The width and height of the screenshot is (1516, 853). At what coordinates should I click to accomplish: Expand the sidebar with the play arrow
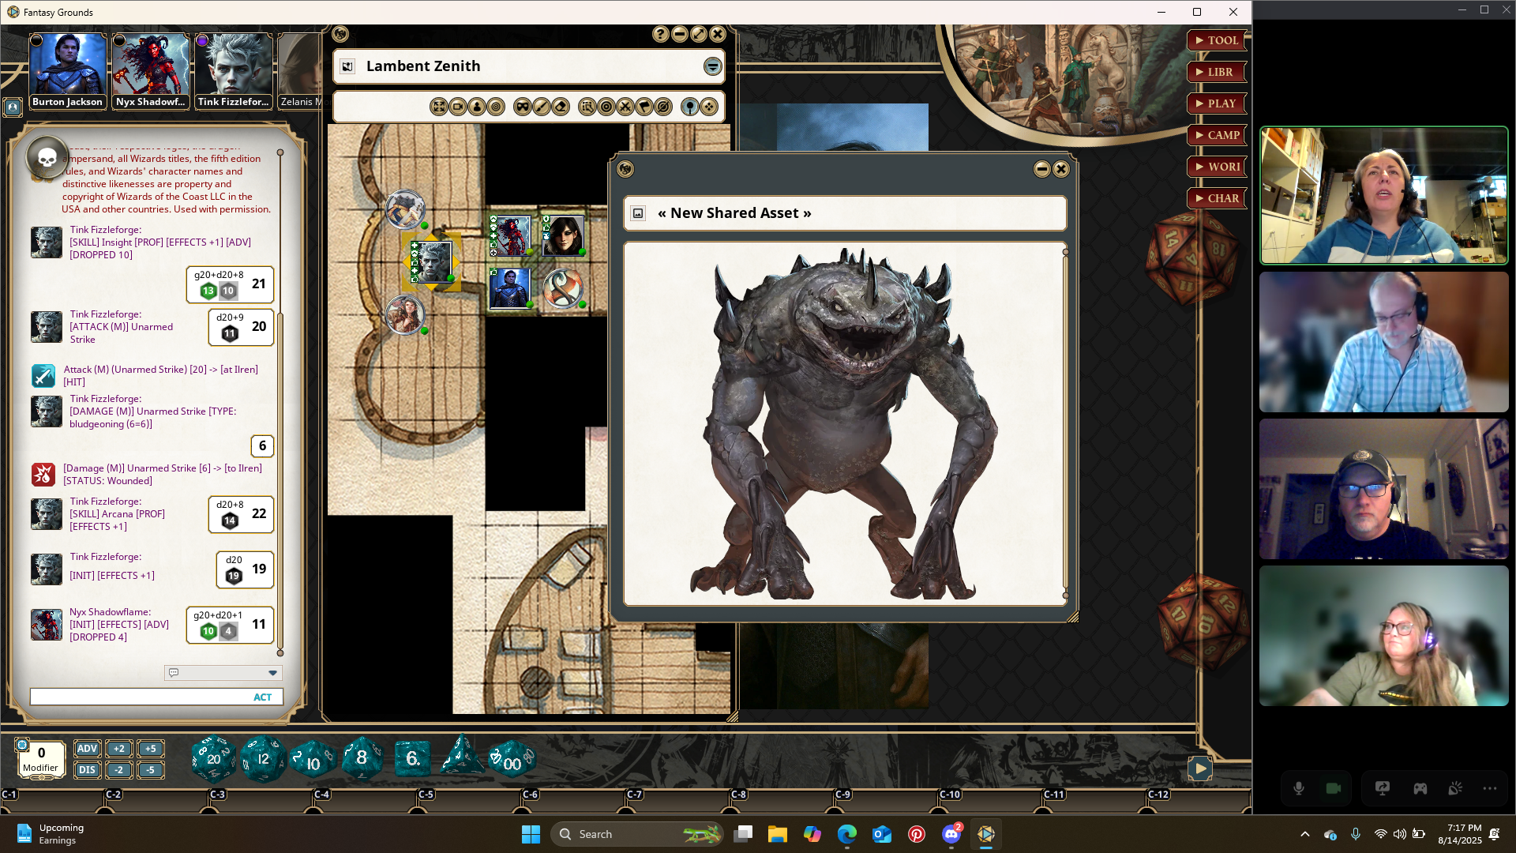coord(1199,768)
